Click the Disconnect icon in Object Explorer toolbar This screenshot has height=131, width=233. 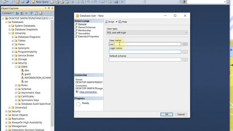click(x=22, y=13)
